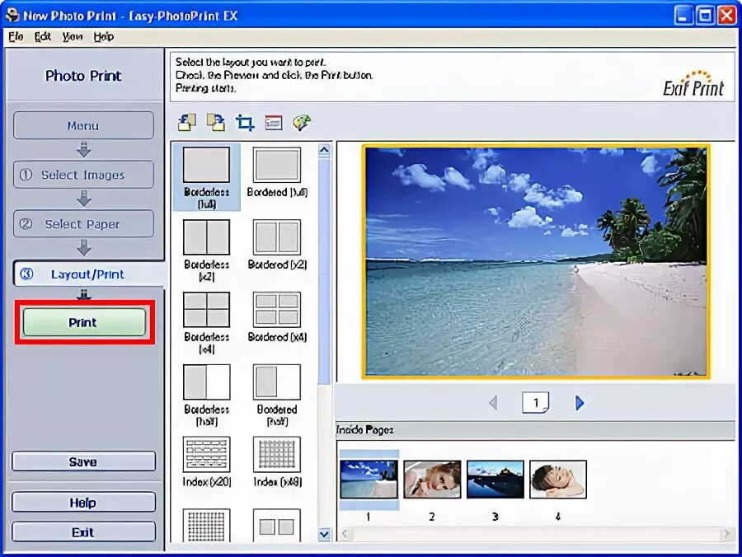742x557 pixels.
Task: Choose the Bordered (half) layout
Action: click(x=277, y=395)
